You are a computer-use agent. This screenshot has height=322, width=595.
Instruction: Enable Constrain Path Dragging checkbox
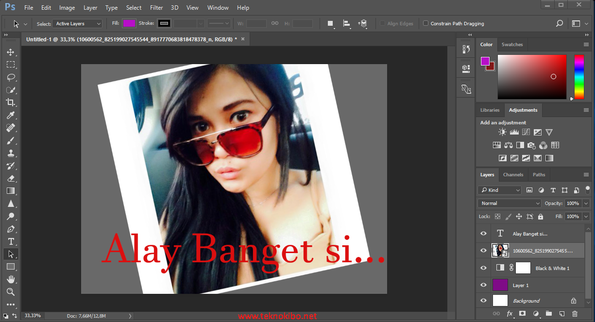click(426, 23)
